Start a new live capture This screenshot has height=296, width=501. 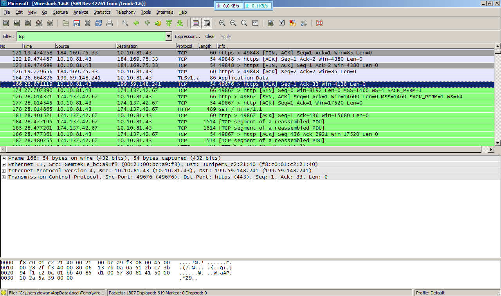[x=28, y=23]
